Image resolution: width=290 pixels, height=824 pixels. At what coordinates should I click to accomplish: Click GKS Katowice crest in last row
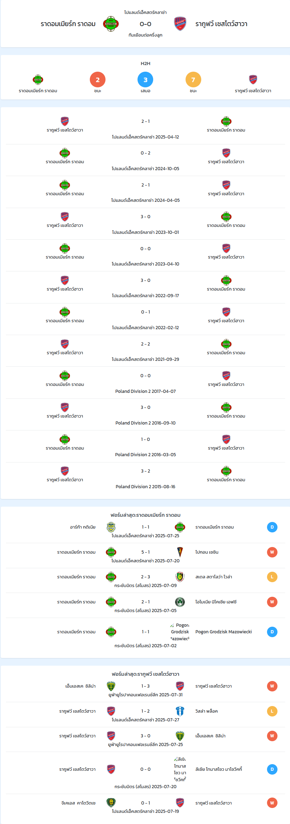pyautogui.click(x=111, y=803)
